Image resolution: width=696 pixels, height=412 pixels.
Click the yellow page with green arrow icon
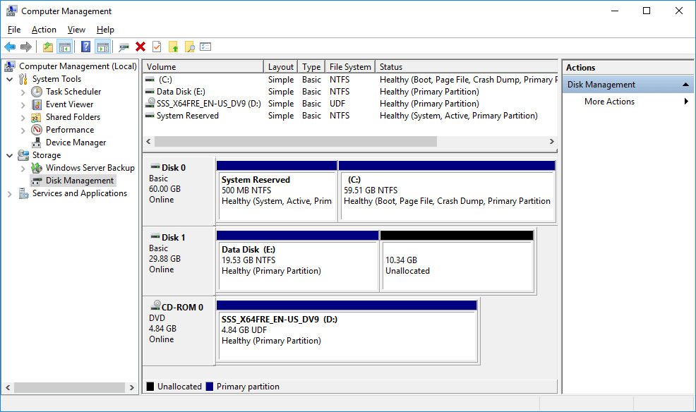(173, 47)
